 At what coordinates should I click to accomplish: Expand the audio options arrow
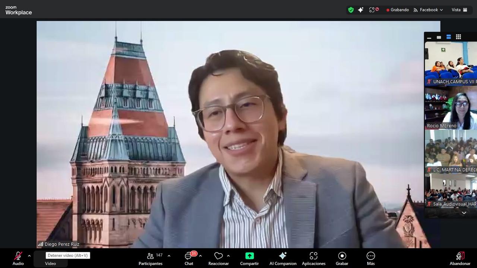tap(29, 256)
